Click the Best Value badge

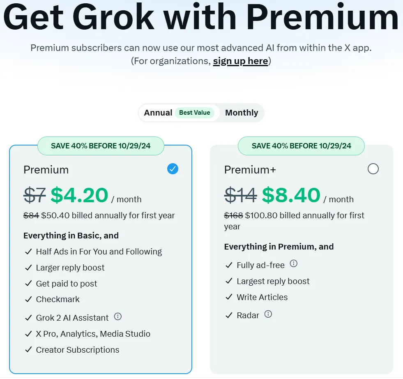tap(195, 113)
